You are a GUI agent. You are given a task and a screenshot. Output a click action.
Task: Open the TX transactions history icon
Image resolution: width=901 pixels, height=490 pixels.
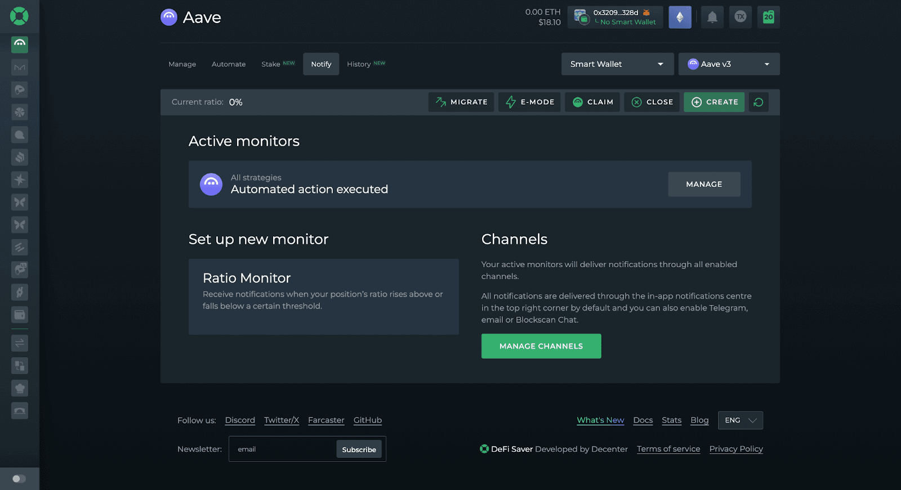click(x=740, y=17)
